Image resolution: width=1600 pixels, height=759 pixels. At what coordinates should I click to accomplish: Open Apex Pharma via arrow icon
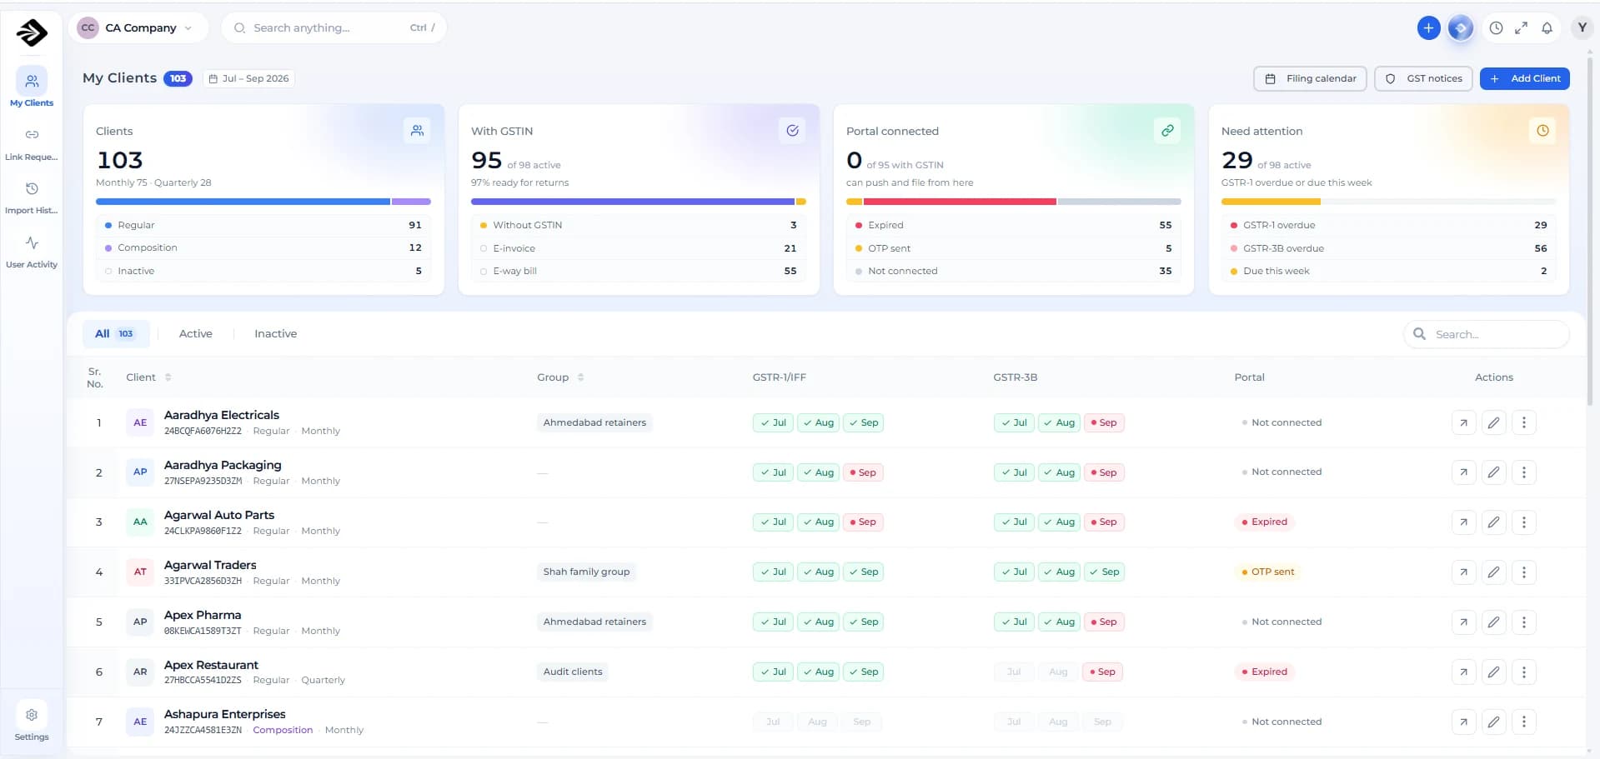(1463, 622)
